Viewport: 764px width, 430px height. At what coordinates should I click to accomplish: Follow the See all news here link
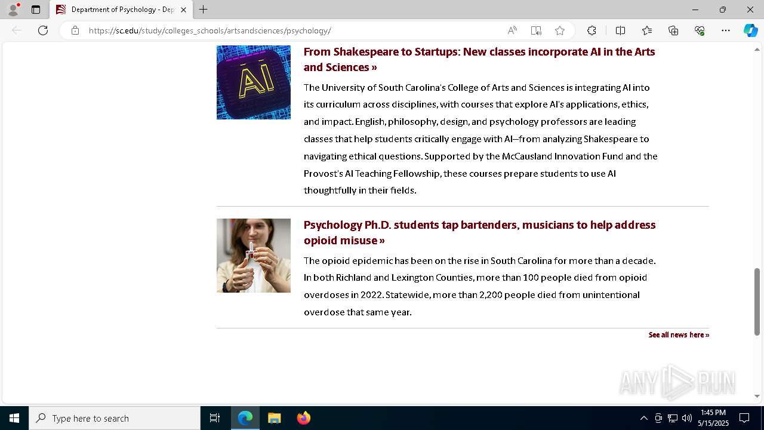679,334
